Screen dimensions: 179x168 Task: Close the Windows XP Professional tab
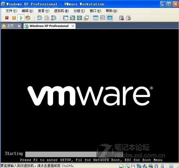73,26
